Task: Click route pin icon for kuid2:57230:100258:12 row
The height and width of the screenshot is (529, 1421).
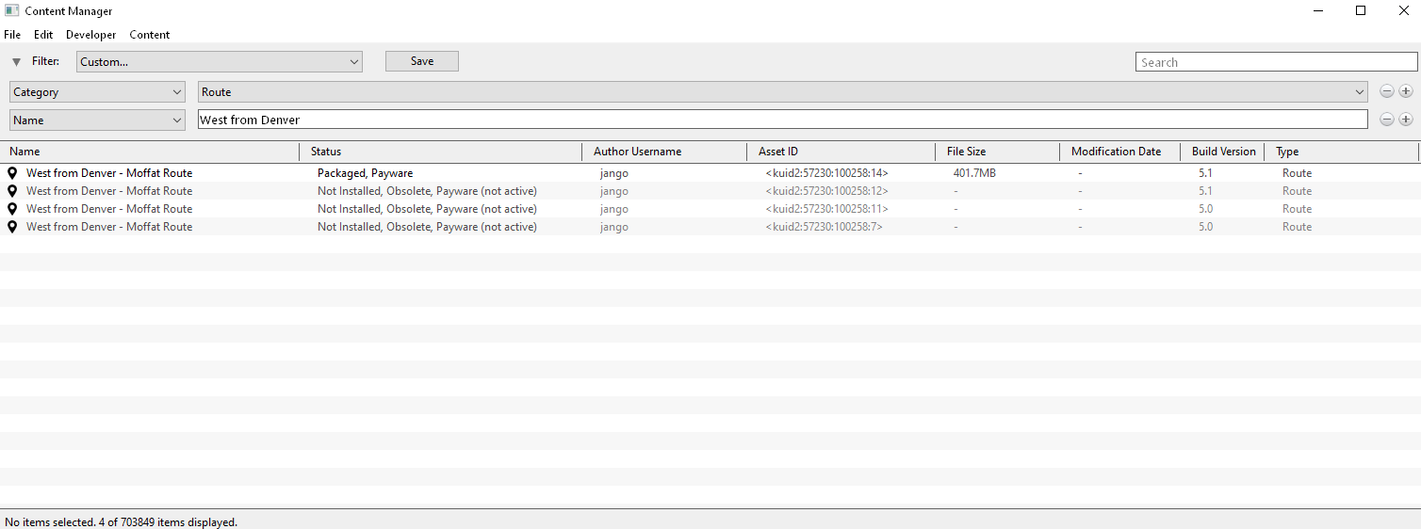Action: (x=12, y=191)
